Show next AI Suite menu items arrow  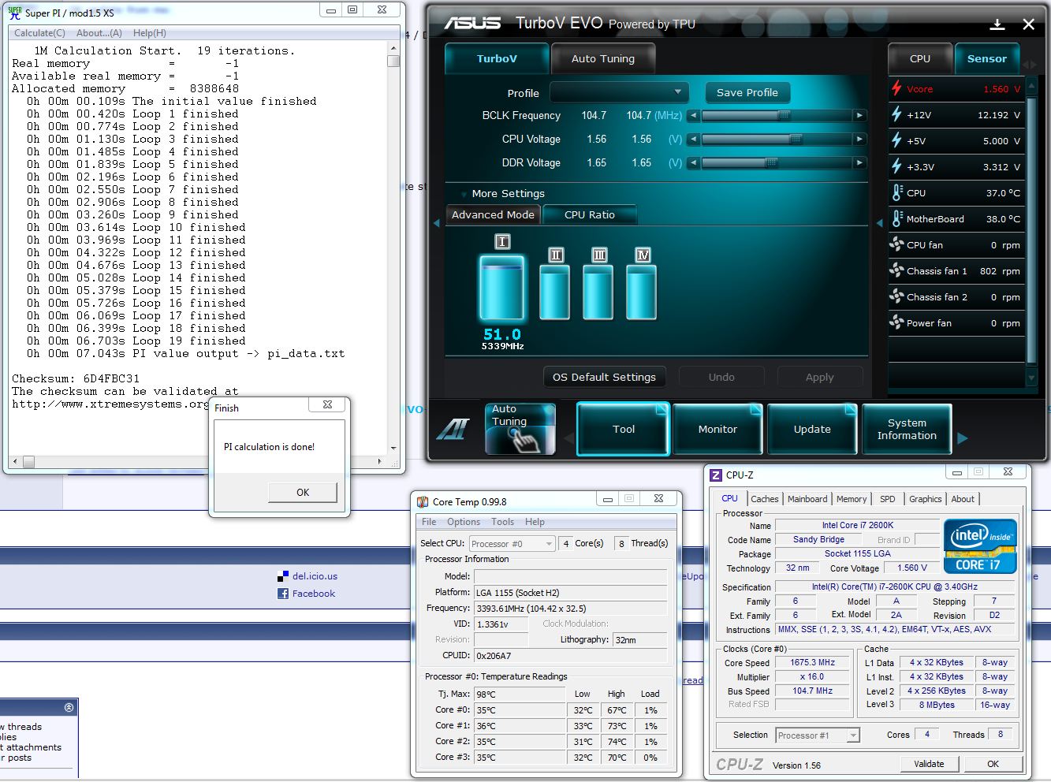coord(962,438)
